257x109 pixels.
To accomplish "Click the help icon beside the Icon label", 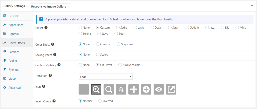I will [x=44, y=86].
